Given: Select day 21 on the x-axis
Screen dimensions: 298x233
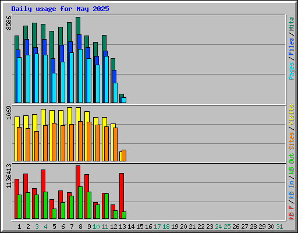Looking at the screenshot, I should click(x=192, y=227).
